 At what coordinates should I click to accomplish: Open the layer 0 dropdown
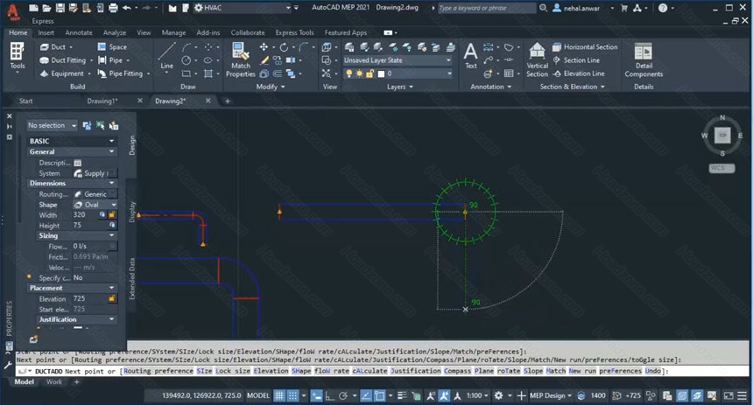(449, 73)
